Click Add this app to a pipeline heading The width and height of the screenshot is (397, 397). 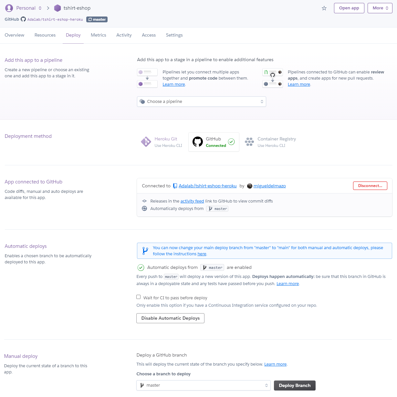(x=34, y=60)
